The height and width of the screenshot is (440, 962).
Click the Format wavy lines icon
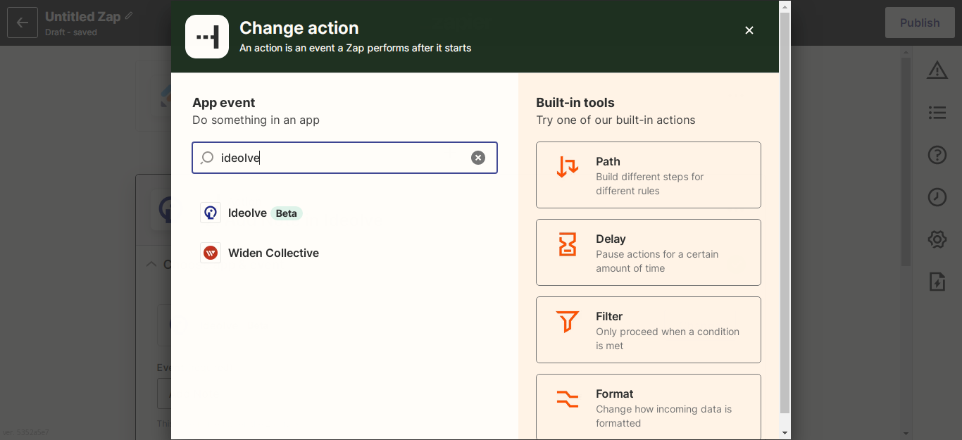click(567, 399)
